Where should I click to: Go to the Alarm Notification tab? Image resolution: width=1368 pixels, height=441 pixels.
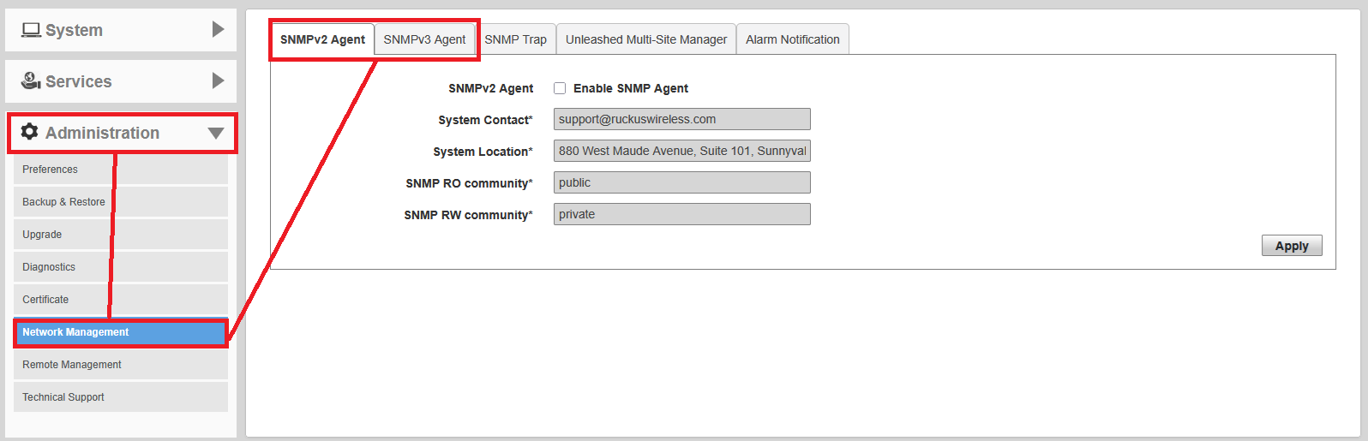(x=792, y=39)
